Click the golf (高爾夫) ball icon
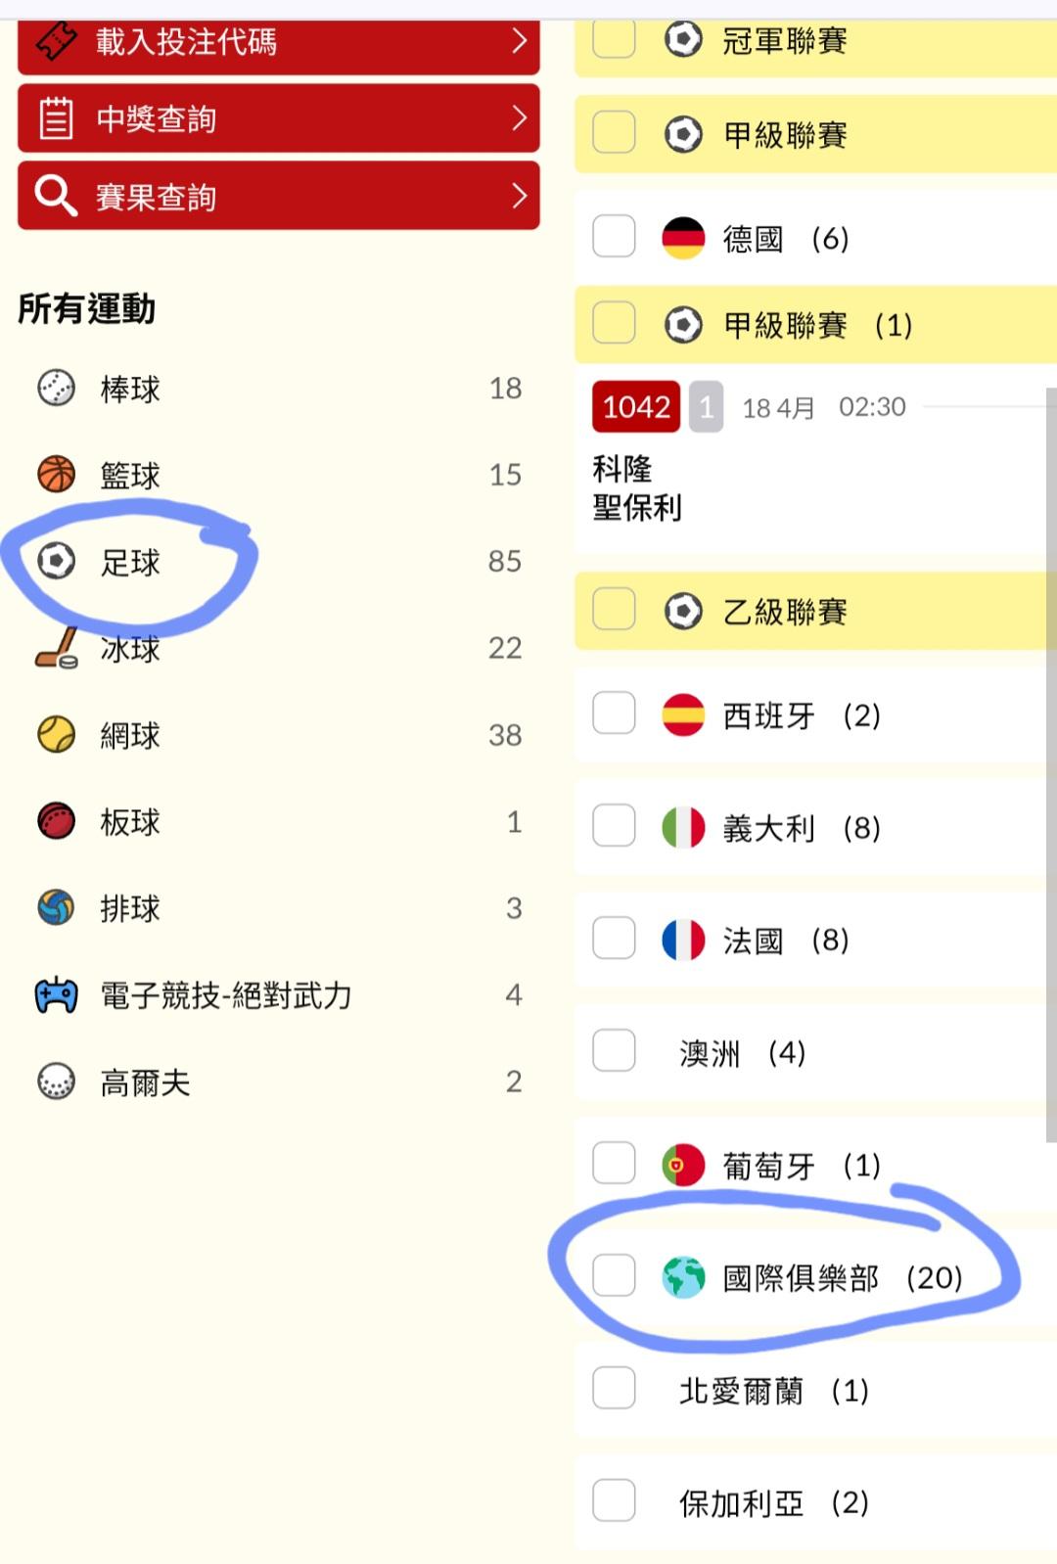This screenshot has height=1564, width=1057. (x=56, y=1081)
